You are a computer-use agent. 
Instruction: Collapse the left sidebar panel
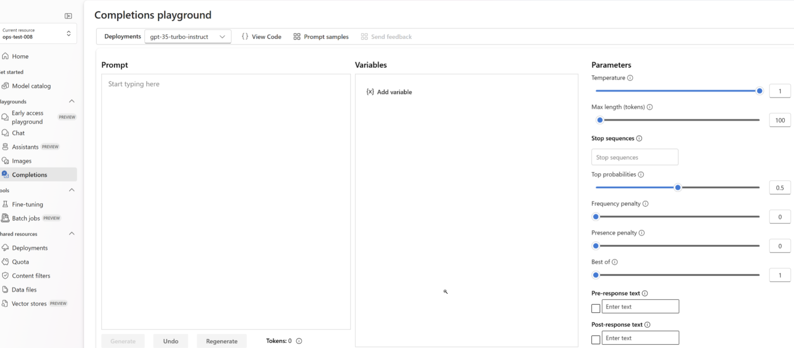pos(68,16)
